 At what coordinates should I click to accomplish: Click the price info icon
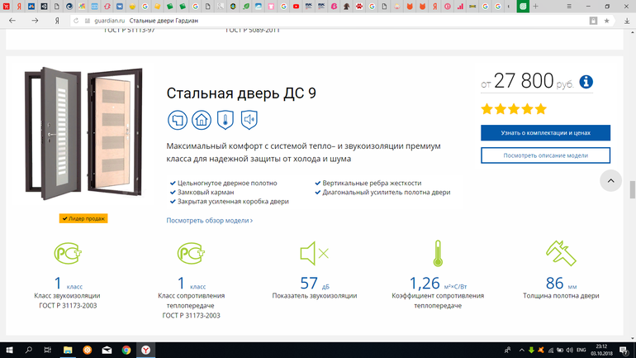pos(586,82)
